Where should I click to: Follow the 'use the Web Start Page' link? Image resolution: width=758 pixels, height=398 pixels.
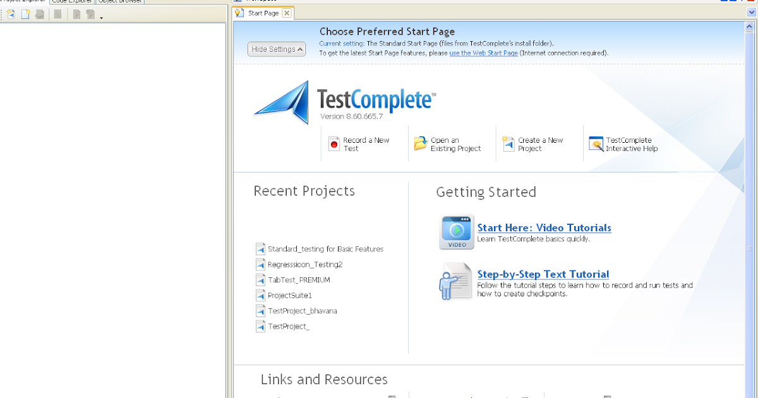pyautogui.click(x=483, y=53)
